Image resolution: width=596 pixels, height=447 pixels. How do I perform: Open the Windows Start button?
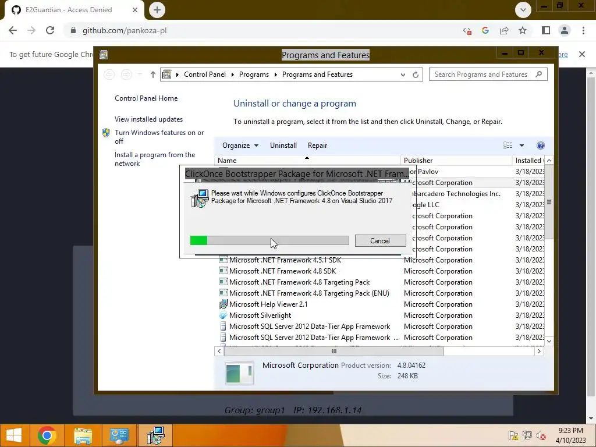[14, 435]
